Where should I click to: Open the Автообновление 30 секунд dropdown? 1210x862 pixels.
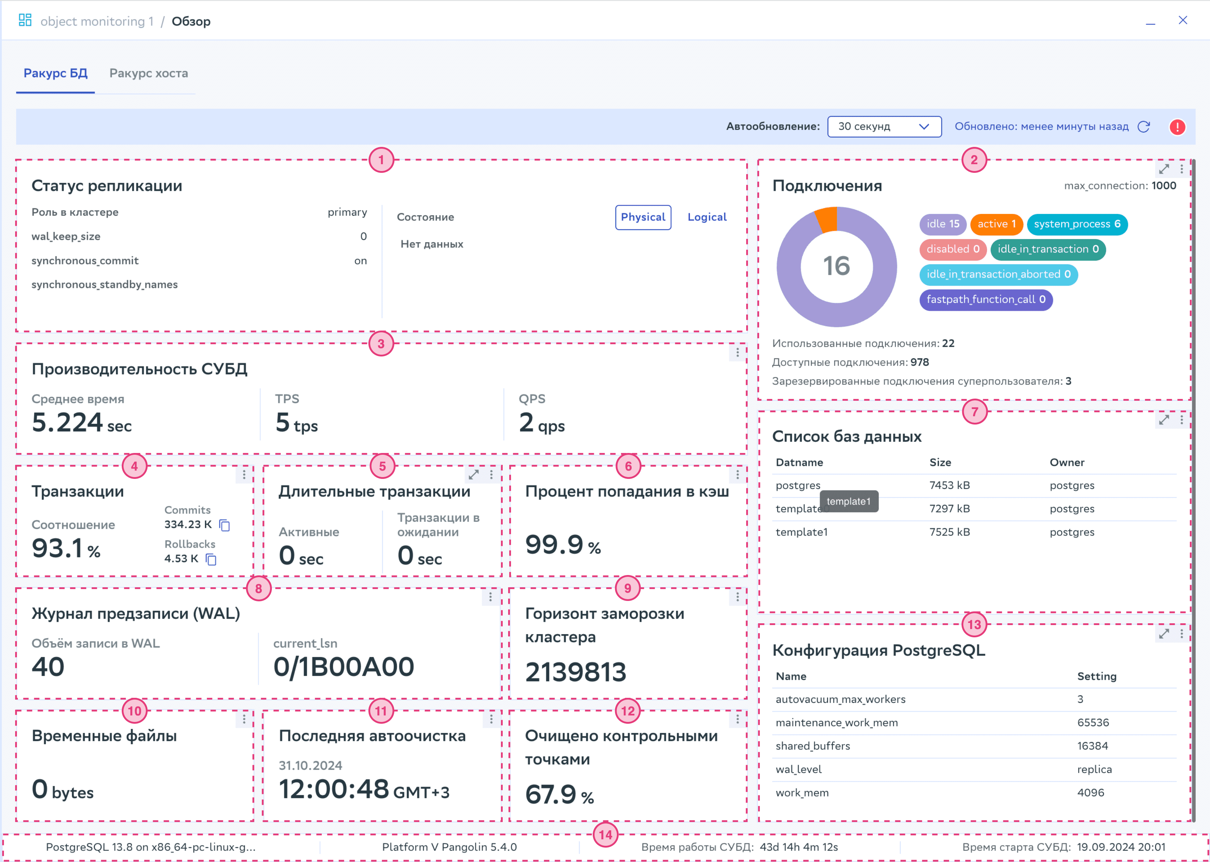click(x=884, y=127)
